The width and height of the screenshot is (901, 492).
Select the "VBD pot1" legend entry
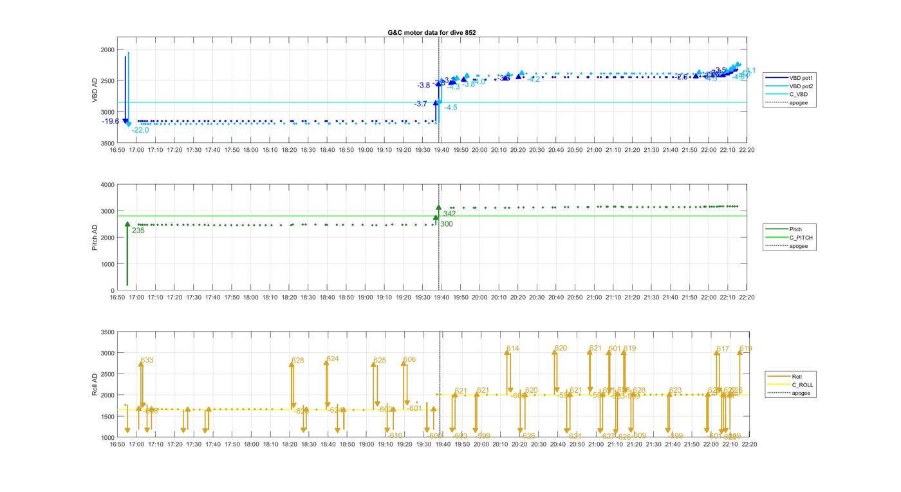[x=791, y=77]
